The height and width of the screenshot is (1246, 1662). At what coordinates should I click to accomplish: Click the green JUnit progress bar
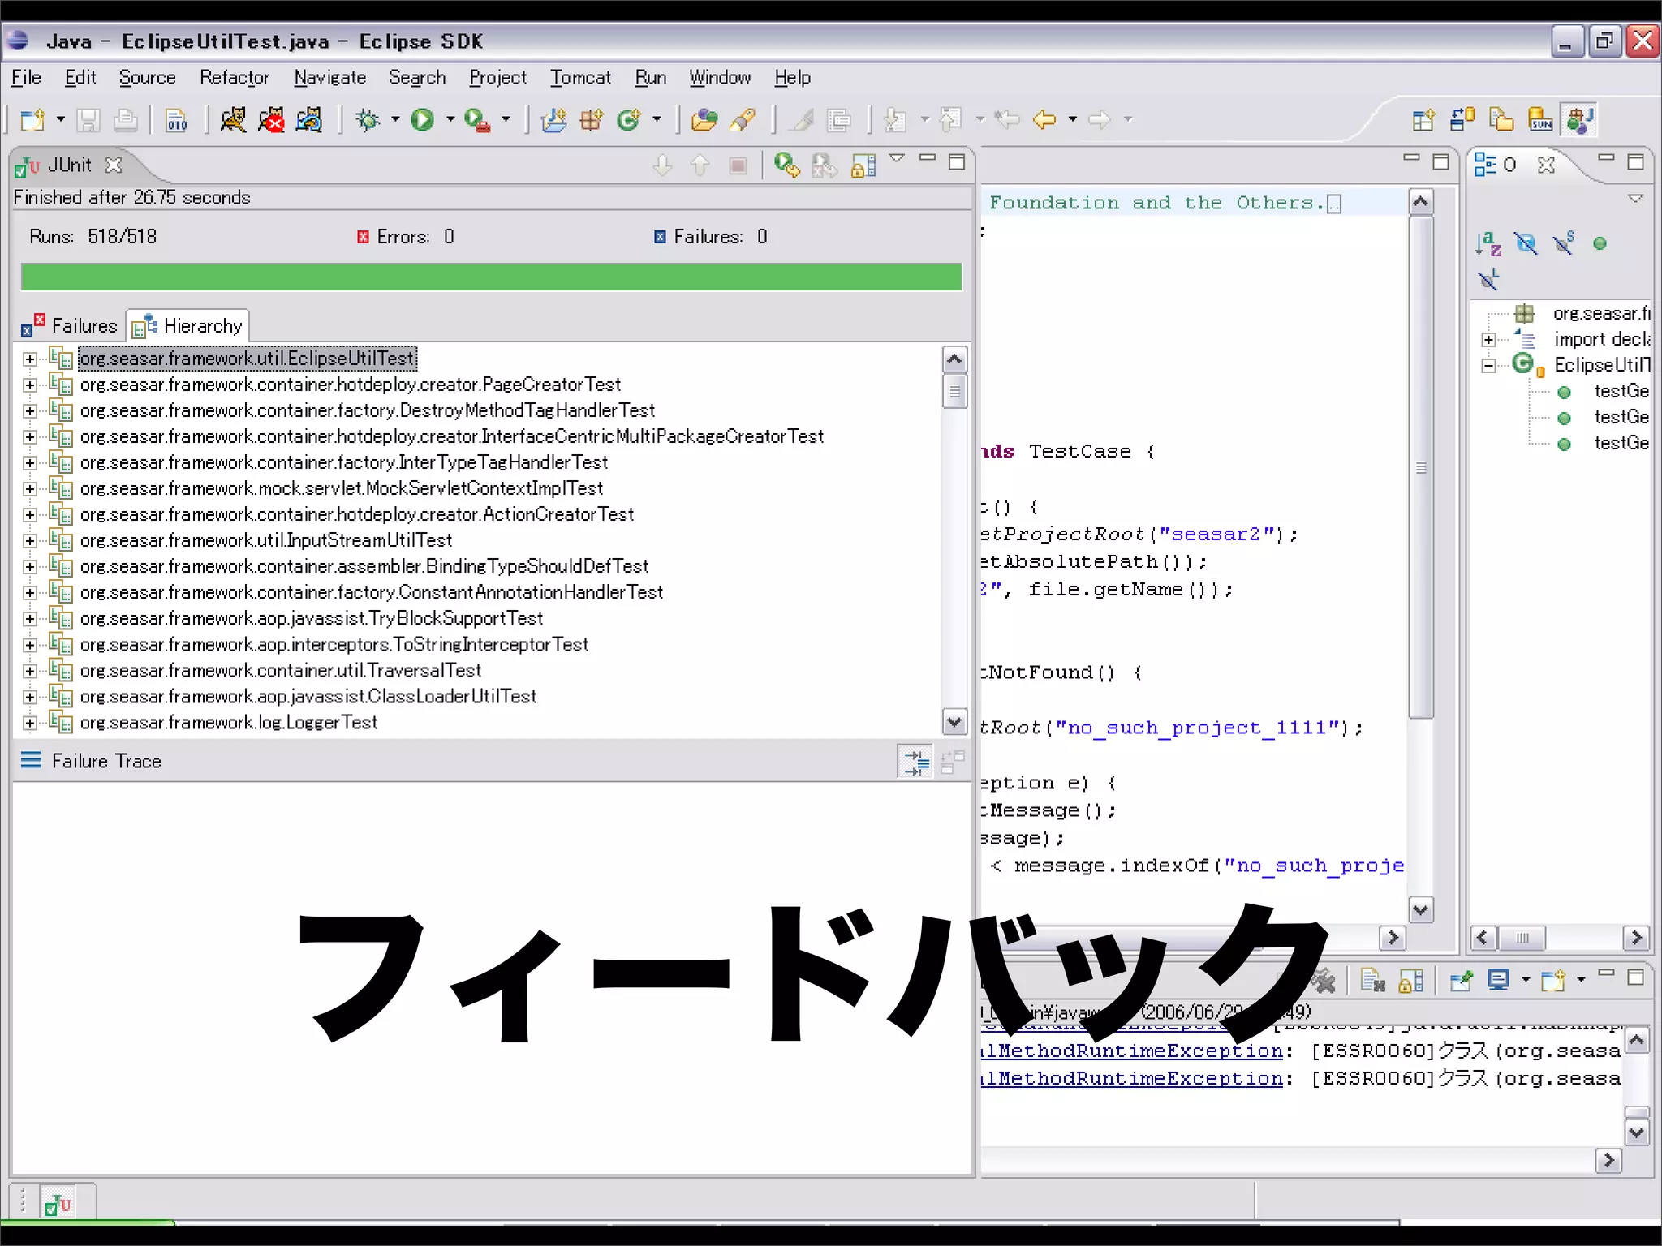coord(491,277)
